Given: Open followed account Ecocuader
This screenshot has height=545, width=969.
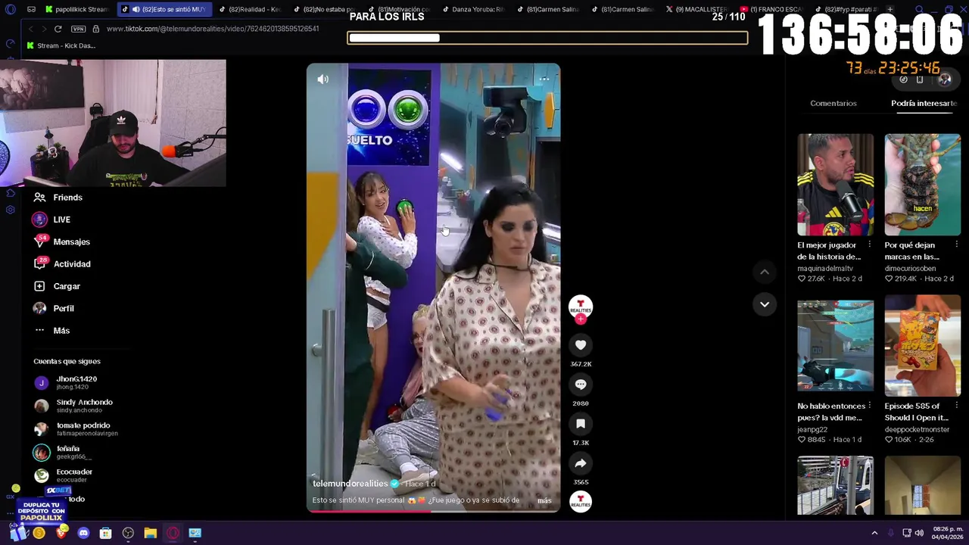Looking at the screenshot, I should pos(63,475).
